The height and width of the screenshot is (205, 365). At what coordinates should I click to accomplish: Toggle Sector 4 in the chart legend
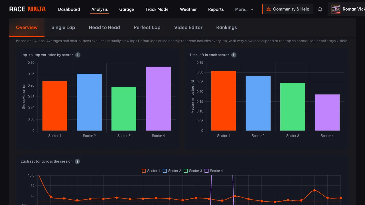click(x=214, y=171)
